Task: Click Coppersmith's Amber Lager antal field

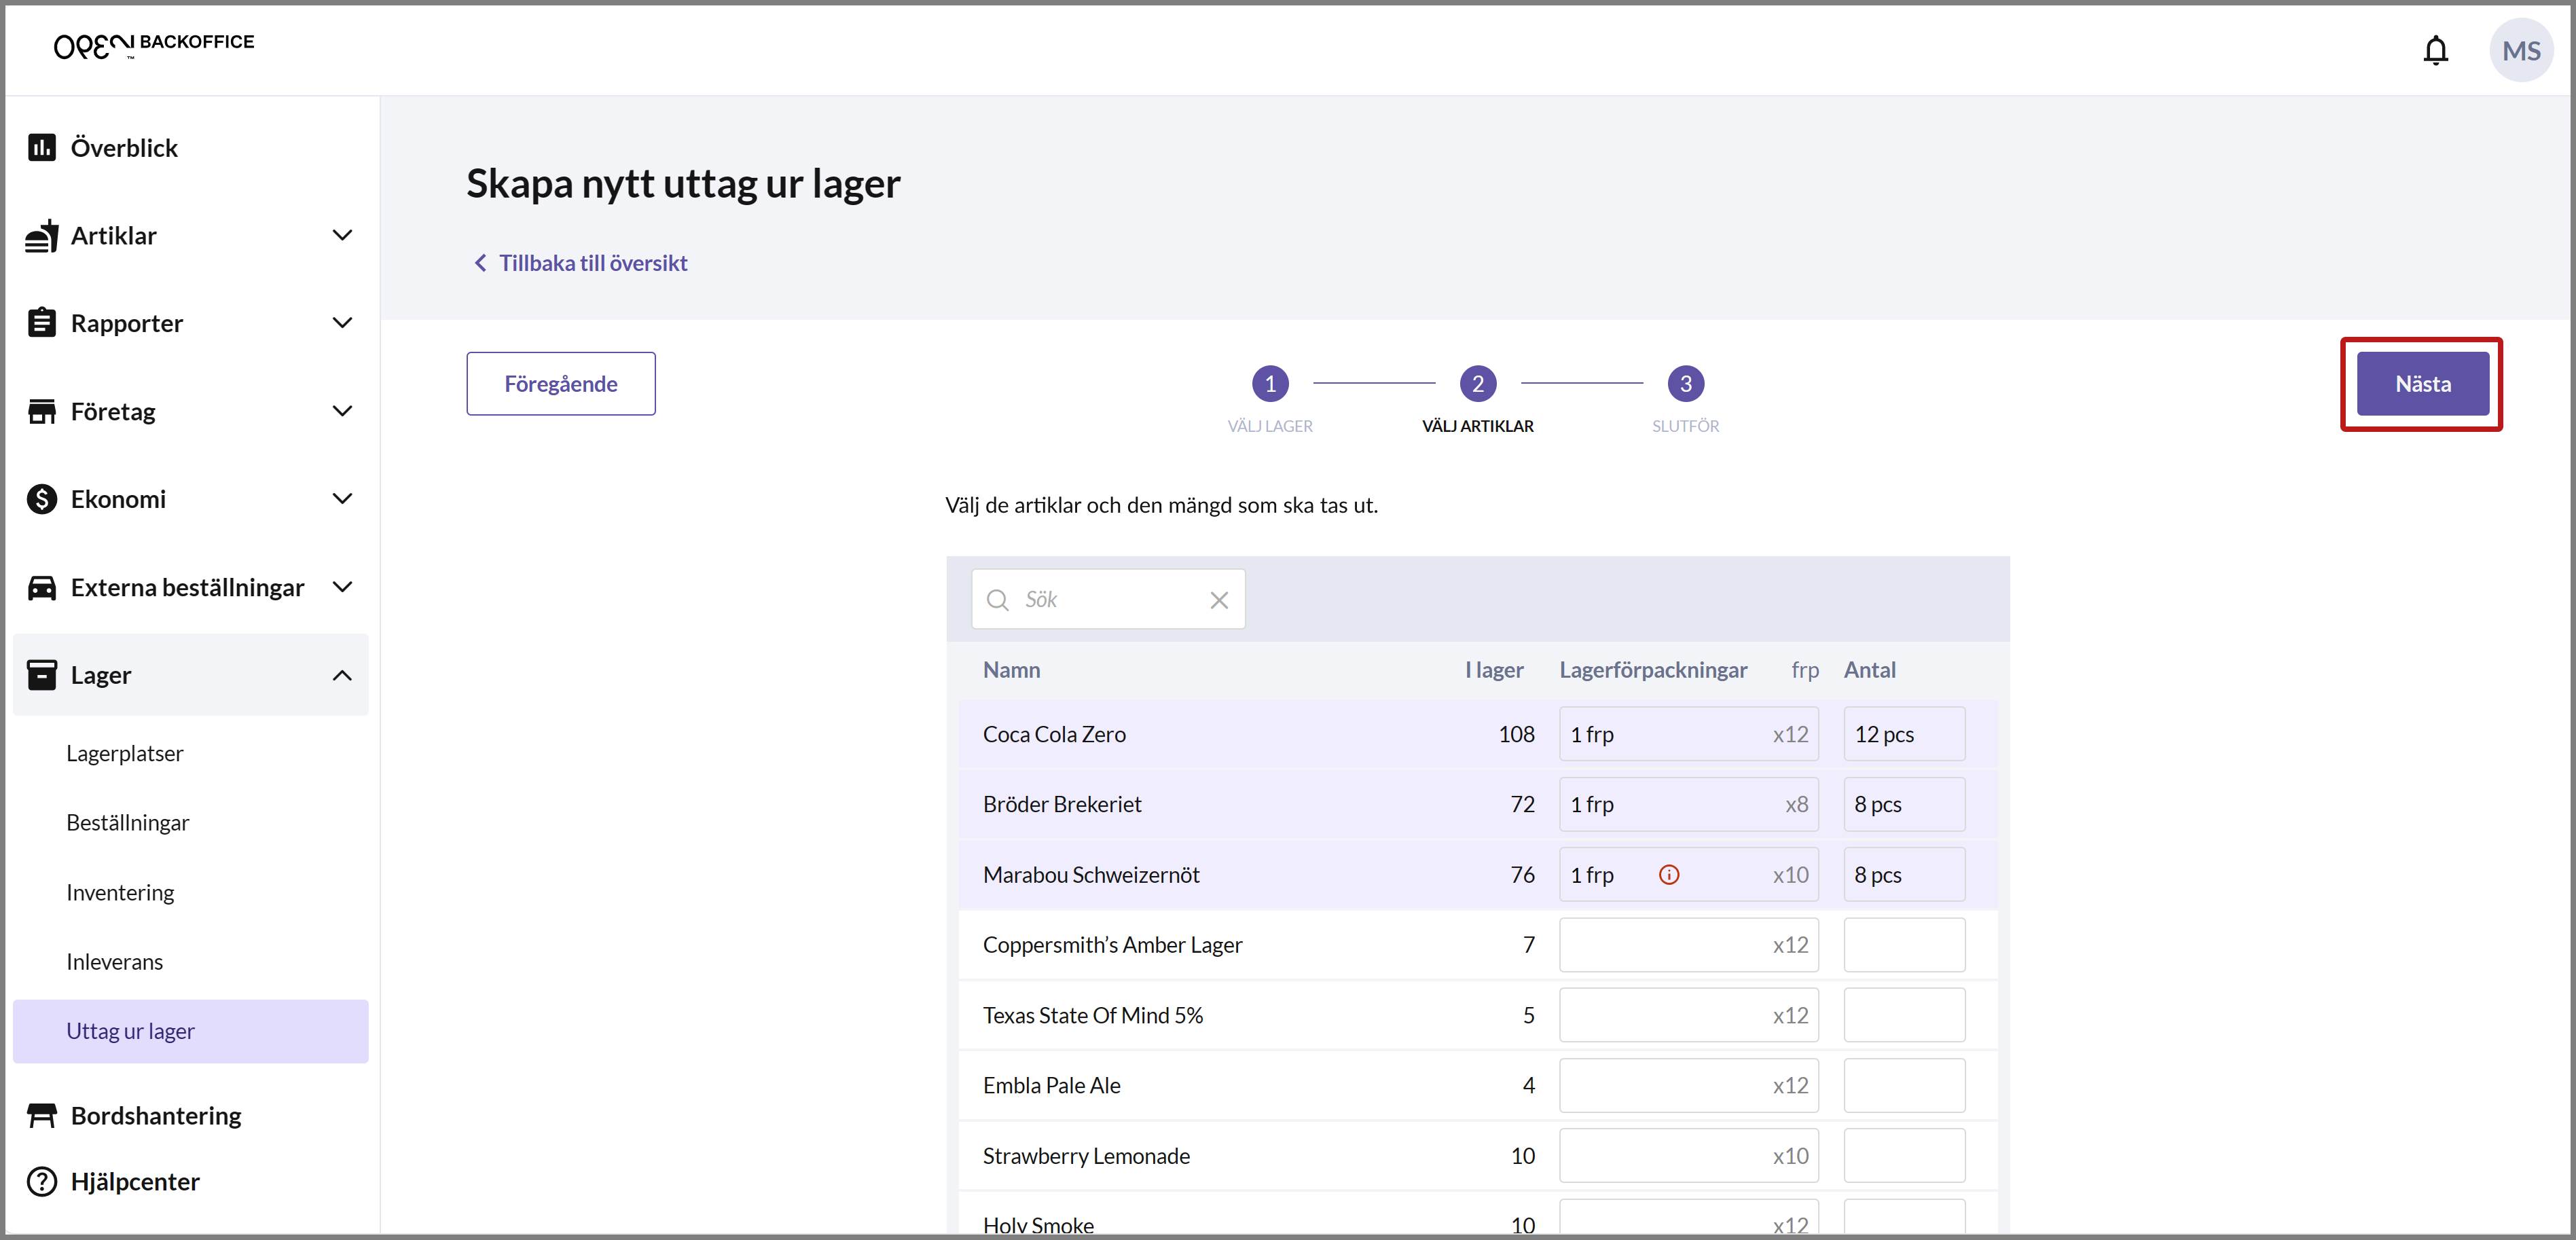Action: [1904, 945]
